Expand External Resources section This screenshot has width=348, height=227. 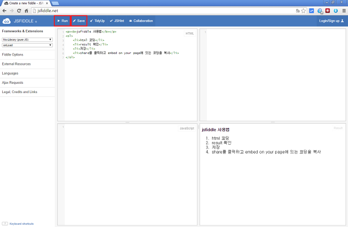tap(27, 64)
